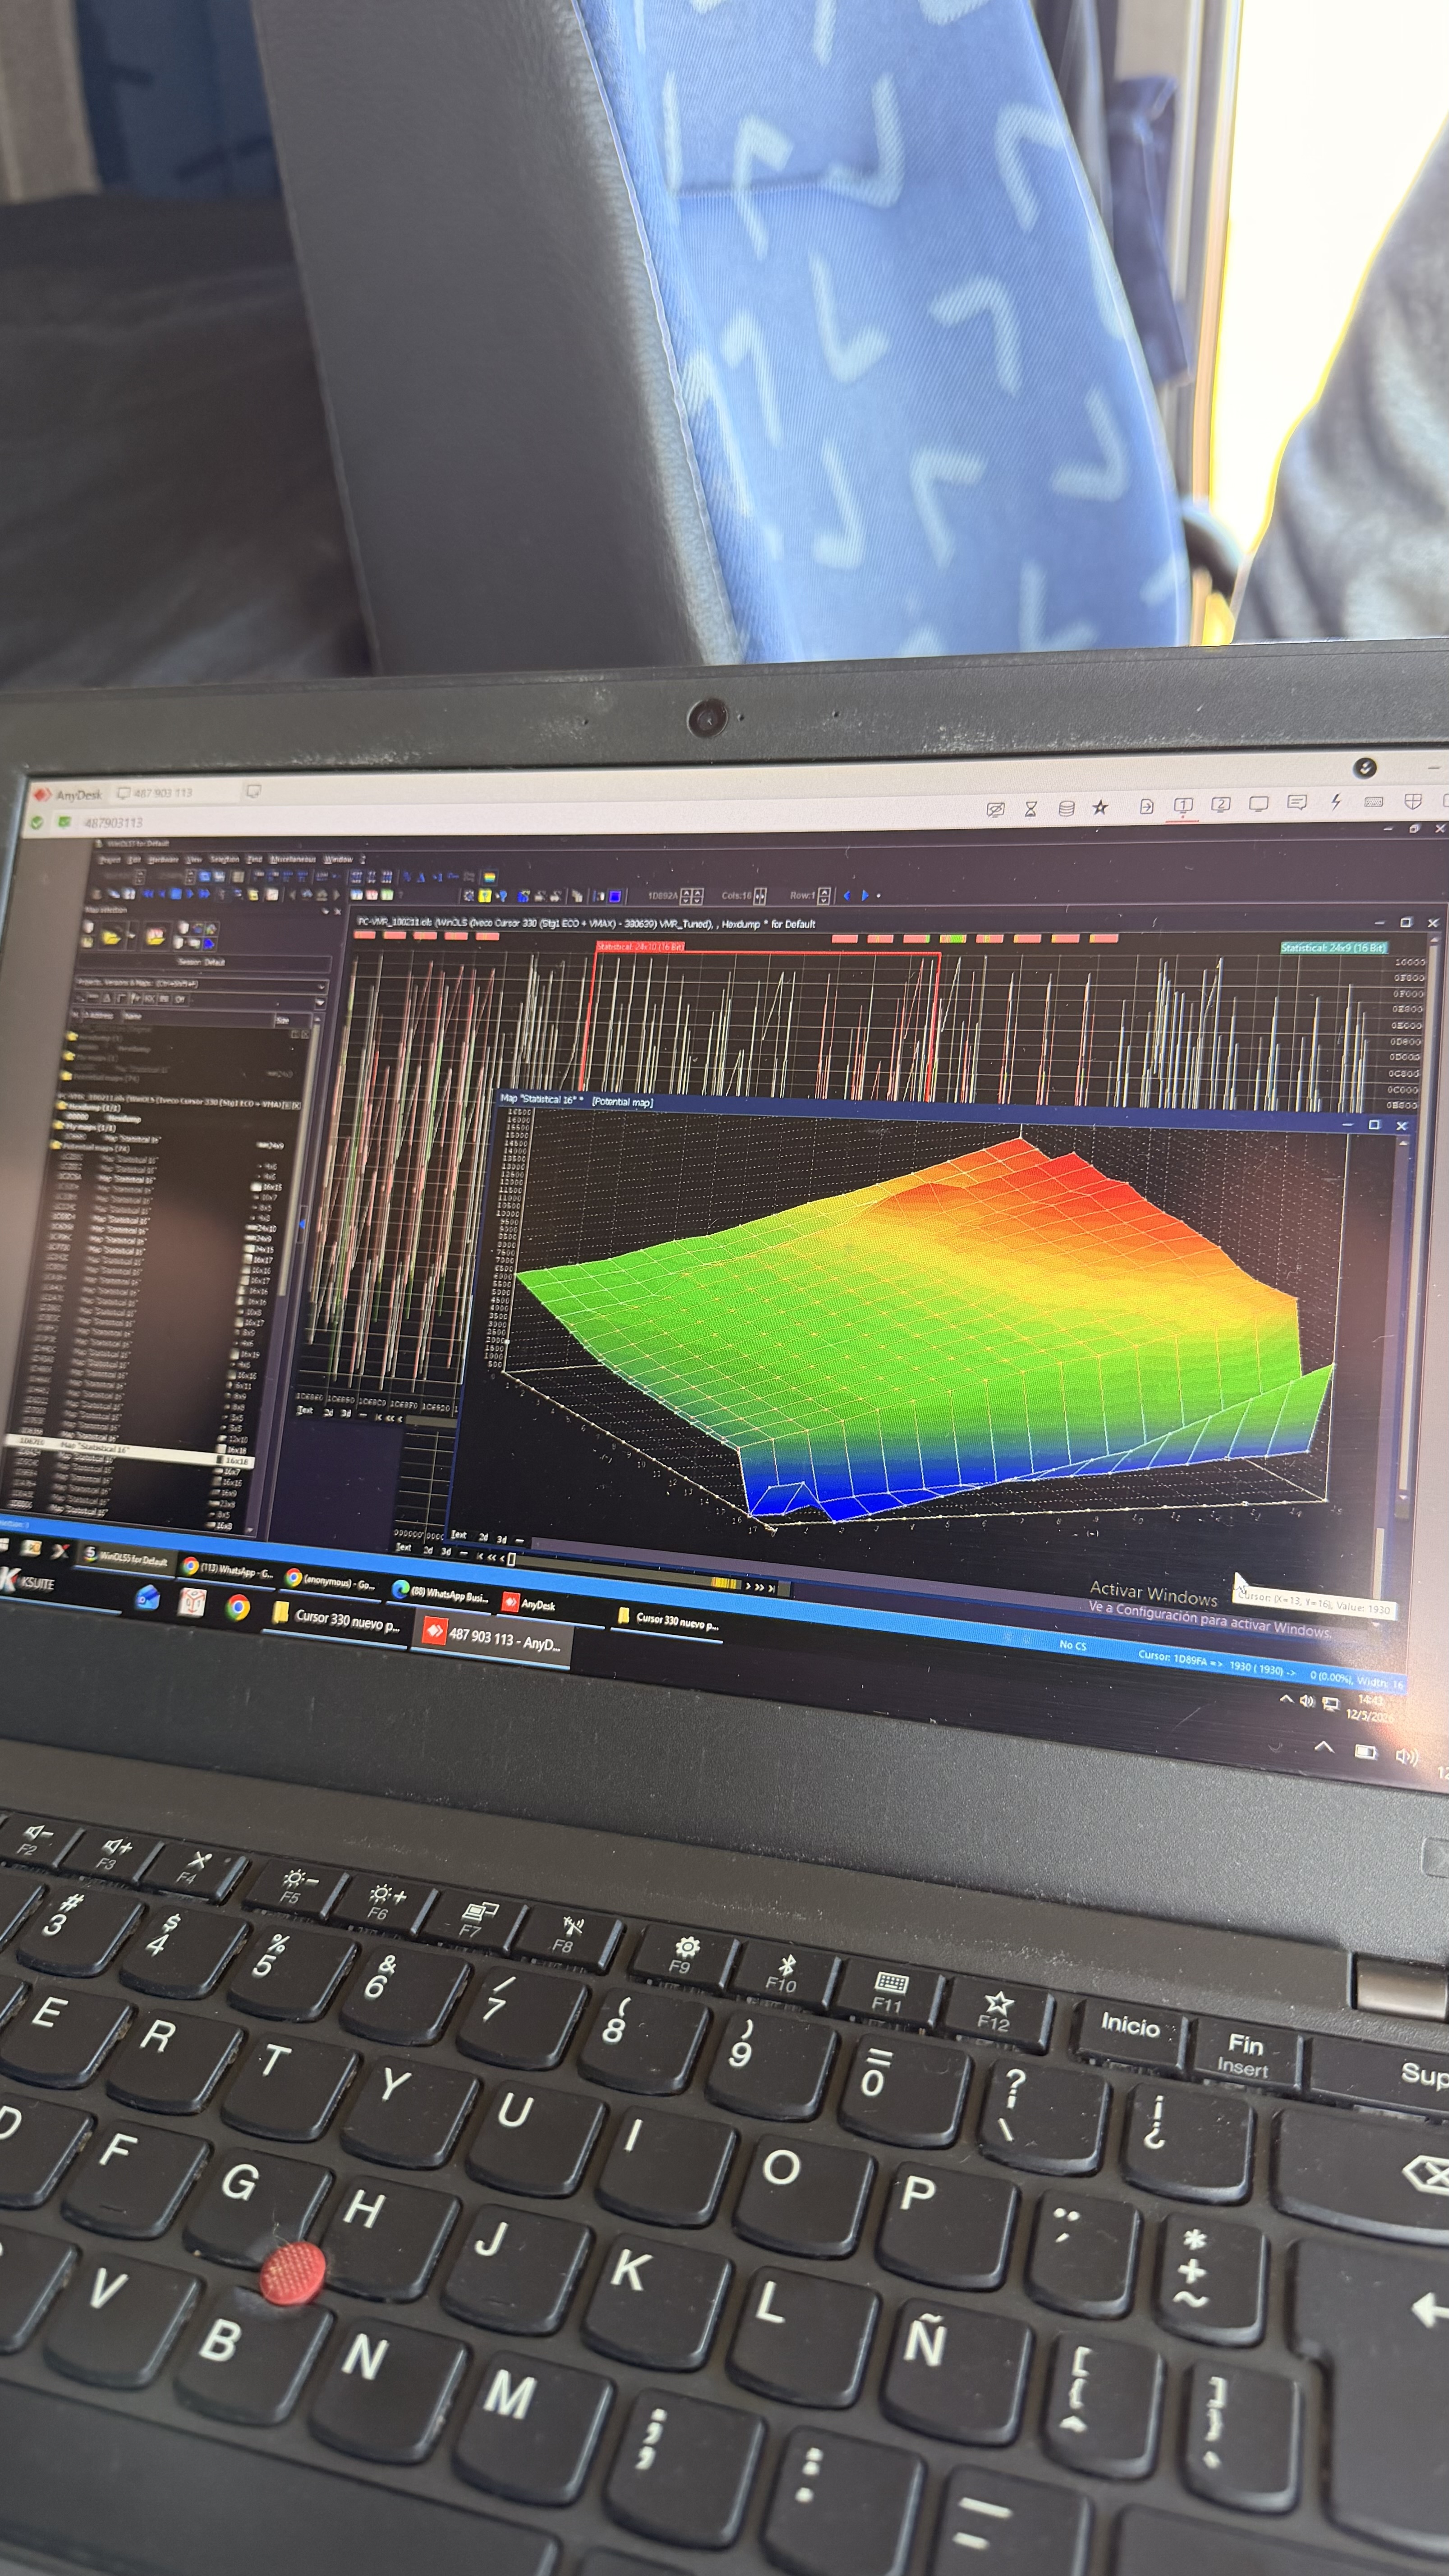Open the (anonymous) Chrome taskbar window

tap(330, 1582)
